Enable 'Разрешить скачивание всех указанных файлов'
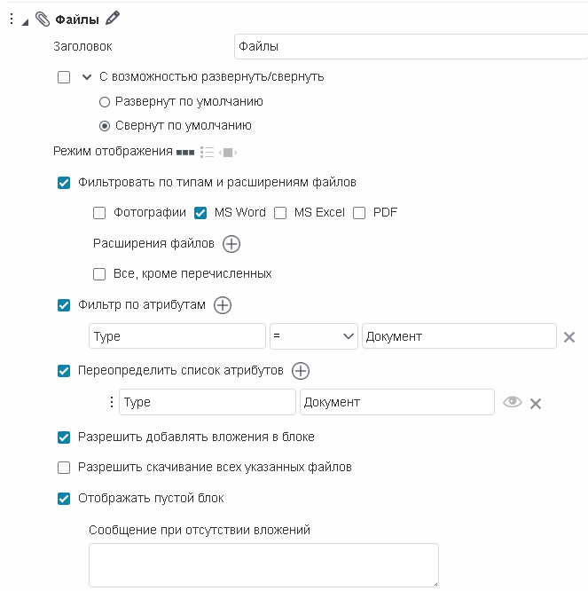The width and height of the screenshot is (588, 591). click(64, 467)
